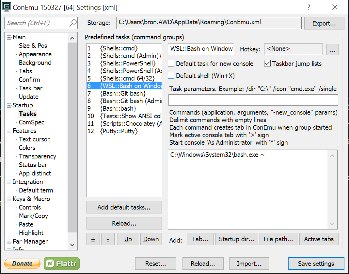Click Reset... button
349x274 pixels.
[156, 264]
